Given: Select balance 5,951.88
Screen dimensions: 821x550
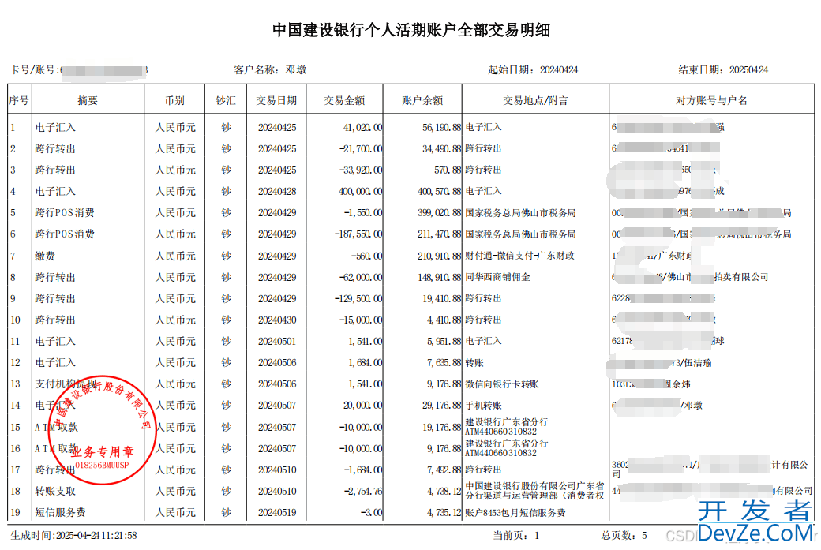Looking at the screenshot, I should pyautogui.click(x=444, y=342).
